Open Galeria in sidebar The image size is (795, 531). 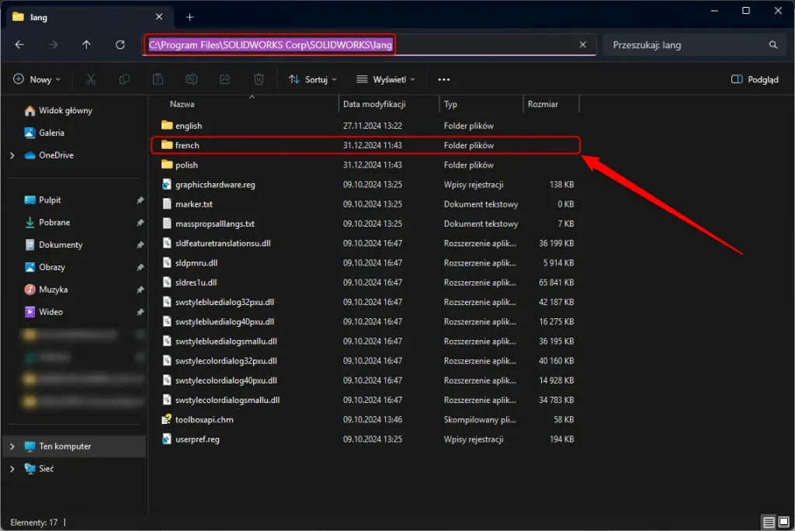click(44, 133)
